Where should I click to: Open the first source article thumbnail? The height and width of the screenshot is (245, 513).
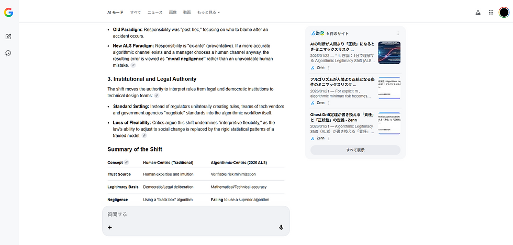pyautogui.click(x=389, y=52)
